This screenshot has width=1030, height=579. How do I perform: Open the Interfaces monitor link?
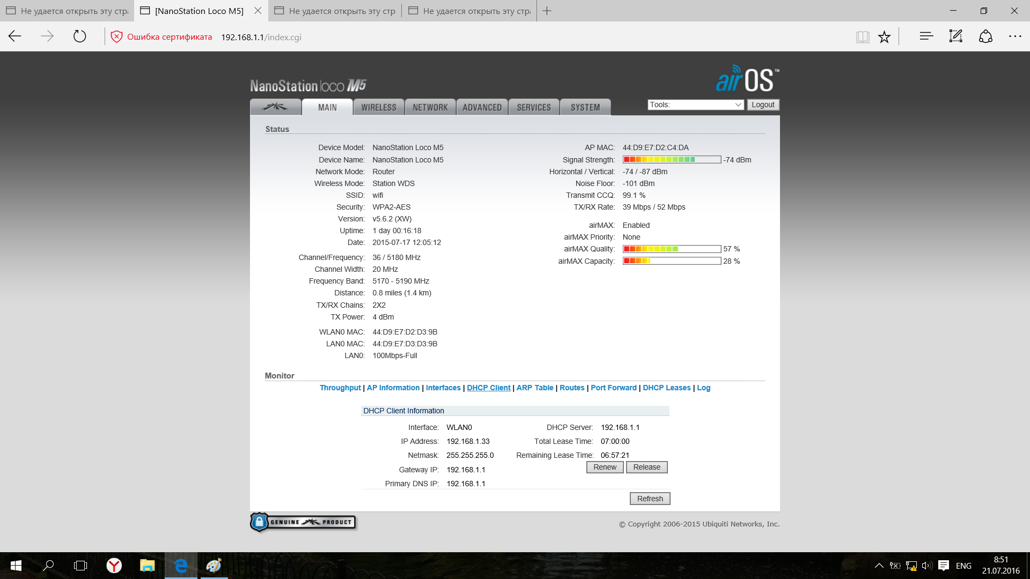(x=443, y=388)
